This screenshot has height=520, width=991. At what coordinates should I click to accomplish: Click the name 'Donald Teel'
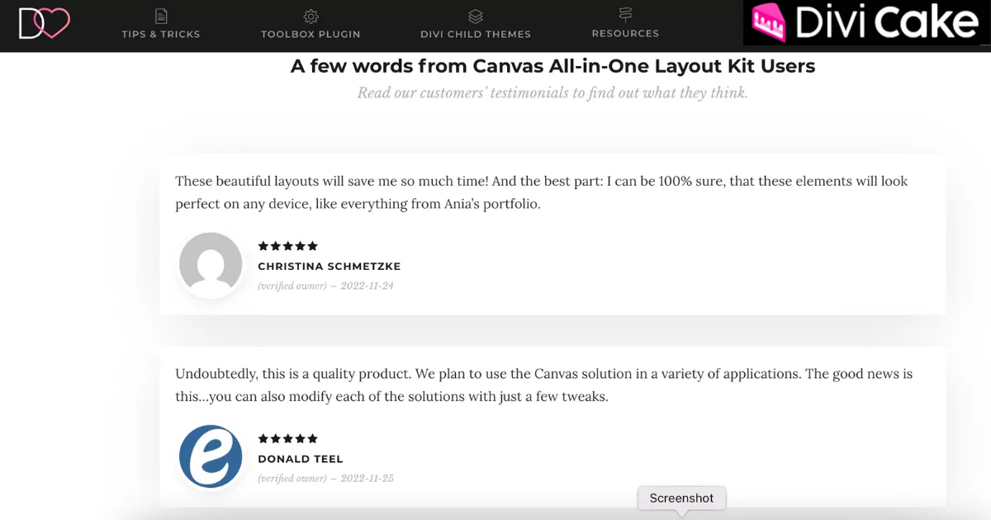[301, 459]
